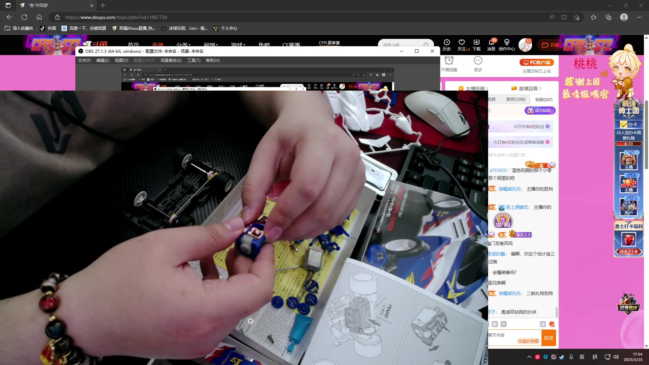Open the 游戏 games dropdown
The height and width of the screenshot is (365, 649).
[238, 44]
